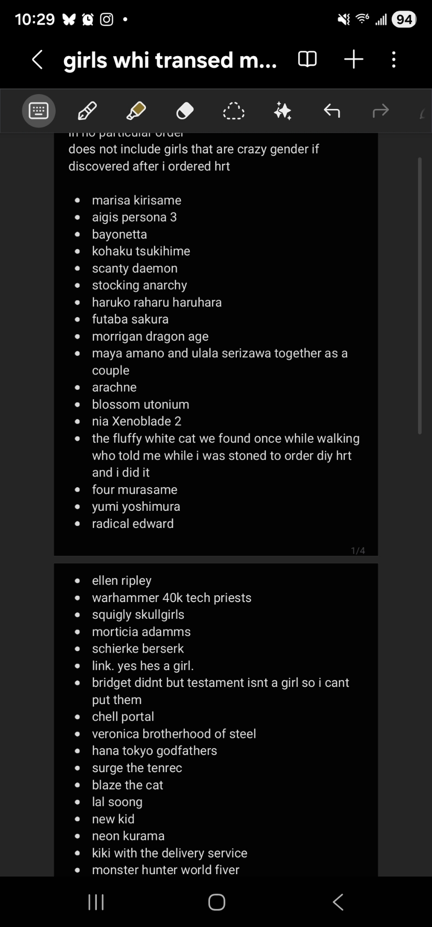Activate the Lasso selection tool

[234, 111]
